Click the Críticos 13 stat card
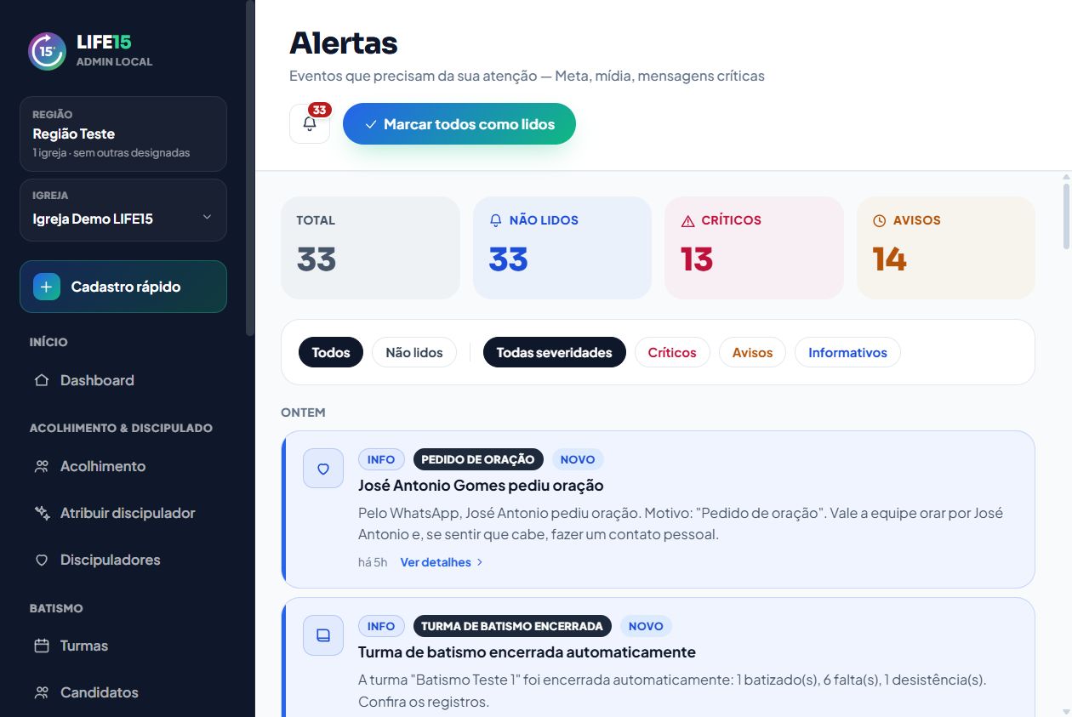 (754, 248)
